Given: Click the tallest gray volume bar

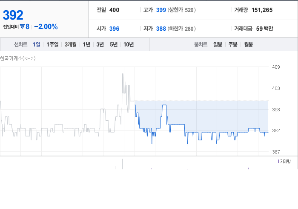Looking at the screenshot, I should 123,164.
